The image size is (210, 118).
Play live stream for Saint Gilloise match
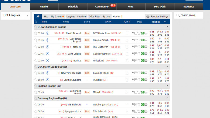tap(48, 54)
